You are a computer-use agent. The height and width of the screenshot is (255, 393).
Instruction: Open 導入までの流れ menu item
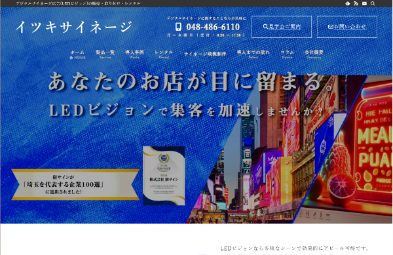[x=253, y=54]
